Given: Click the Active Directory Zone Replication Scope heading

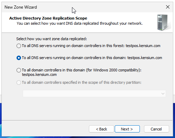Looking at the screenshot, I should click(x=48, y=18).
